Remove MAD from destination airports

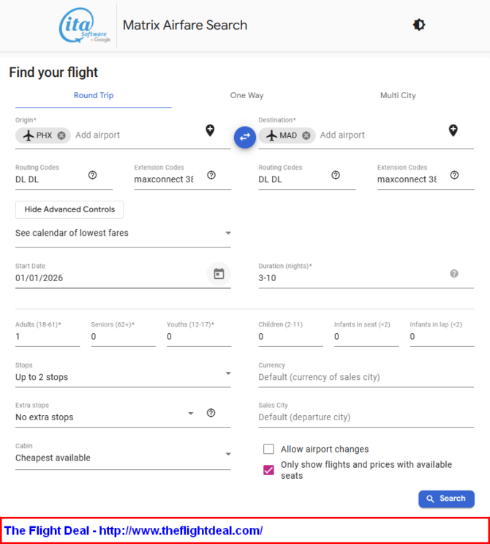306,135
